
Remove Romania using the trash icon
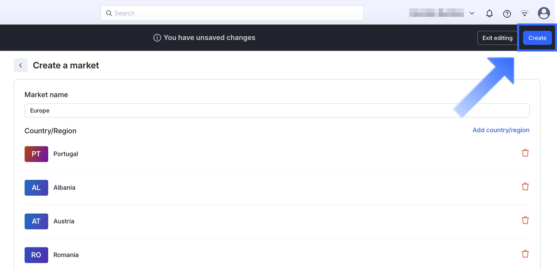click(525, 254)
